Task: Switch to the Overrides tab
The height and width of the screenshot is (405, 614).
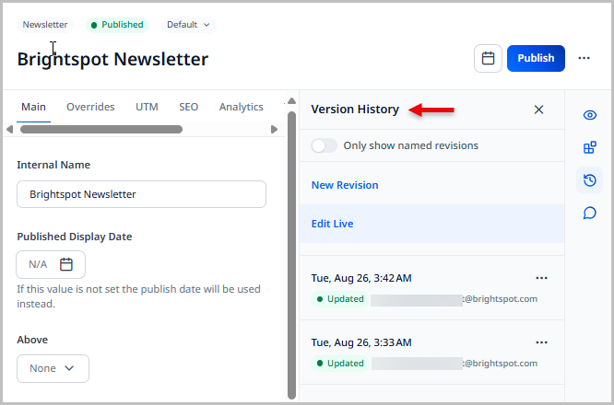Action: coord(90,107)
